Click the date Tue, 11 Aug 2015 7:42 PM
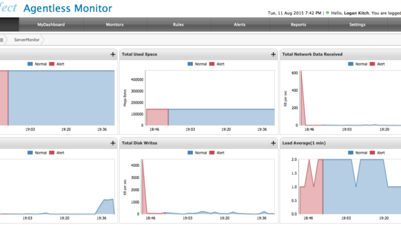The width and height of the screenshot is (401, 225). 294,13
